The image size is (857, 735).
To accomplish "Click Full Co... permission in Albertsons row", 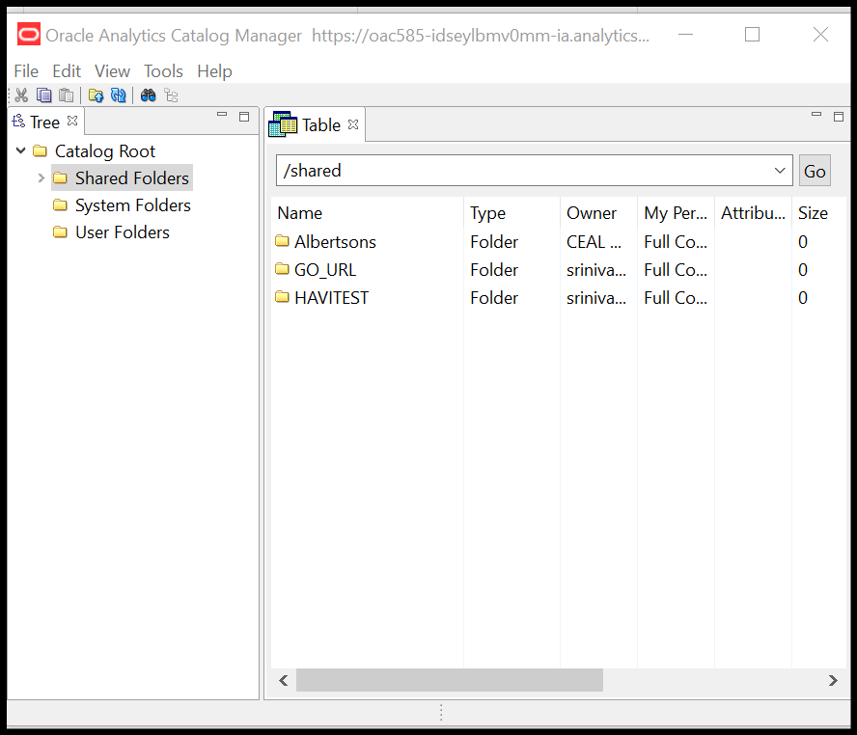I will click(x=676, y=242).
